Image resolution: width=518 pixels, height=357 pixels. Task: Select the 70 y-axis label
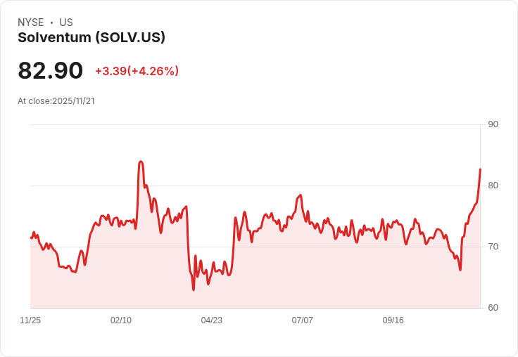pyautogui.click(x=493, y=247)
